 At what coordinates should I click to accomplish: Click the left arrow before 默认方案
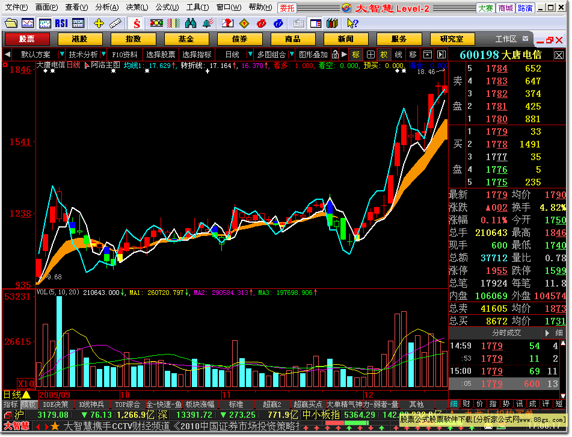click(x=7, y=55)
